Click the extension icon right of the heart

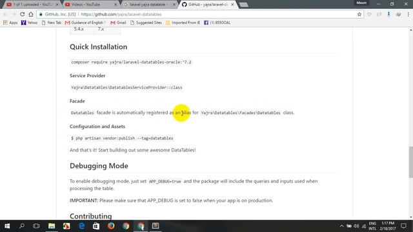coord(379,14)
